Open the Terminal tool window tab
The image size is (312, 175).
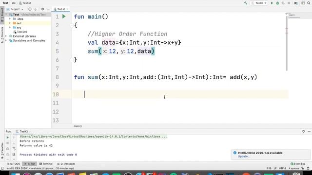(46, 164)
